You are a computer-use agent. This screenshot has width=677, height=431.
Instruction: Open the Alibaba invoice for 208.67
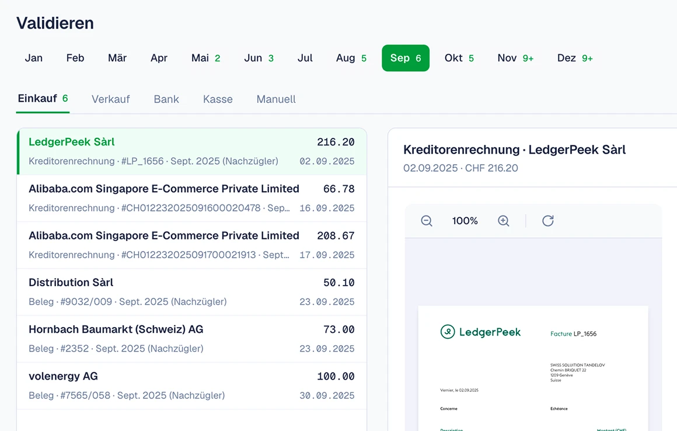pos(191,245)
